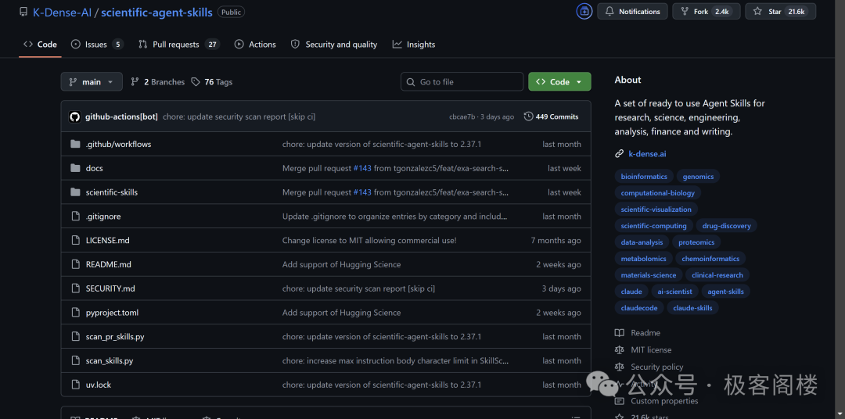Visit the k-dense.ai website link
The image size is (845, 419).
(x=647, y=153)
